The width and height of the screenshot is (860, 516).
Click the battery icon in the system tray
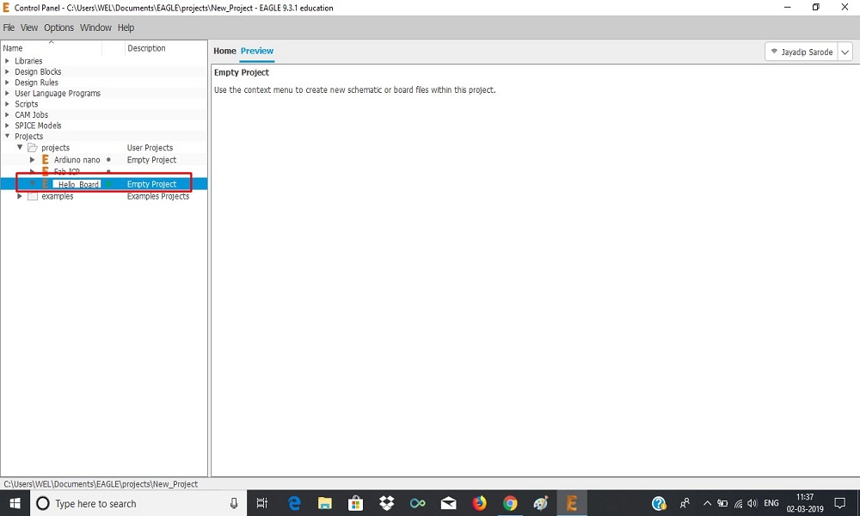723,503
